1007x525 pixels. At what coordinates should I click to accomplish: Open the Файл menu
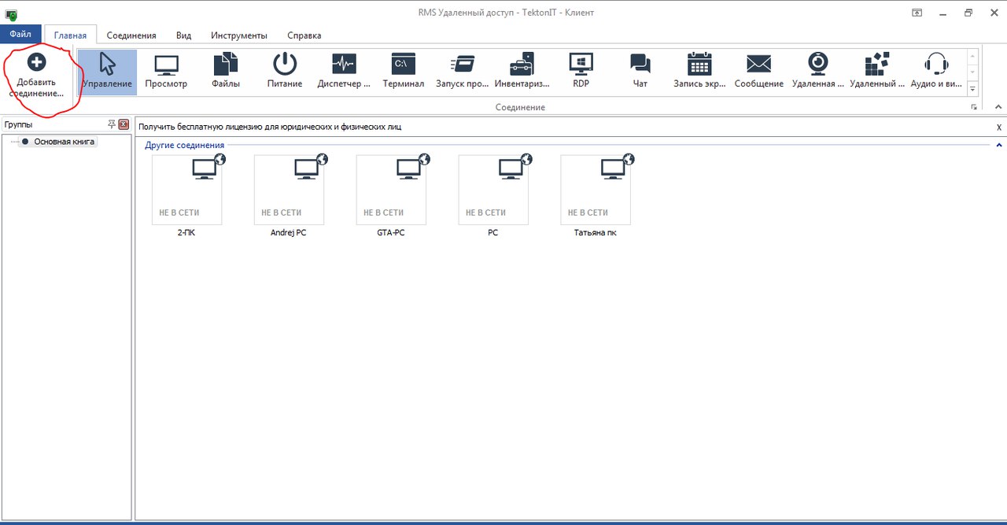[x=20, y=35]
